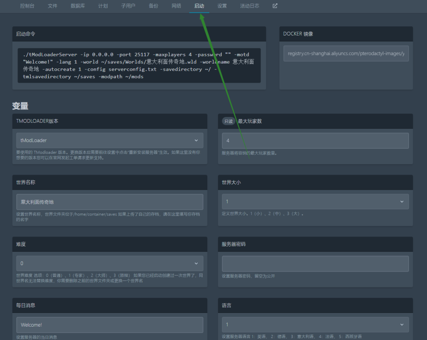The width and height of the screenshot is (427, 340).
Task: Open the 世界大小 dropdown
Action: (x=315, y=202)
